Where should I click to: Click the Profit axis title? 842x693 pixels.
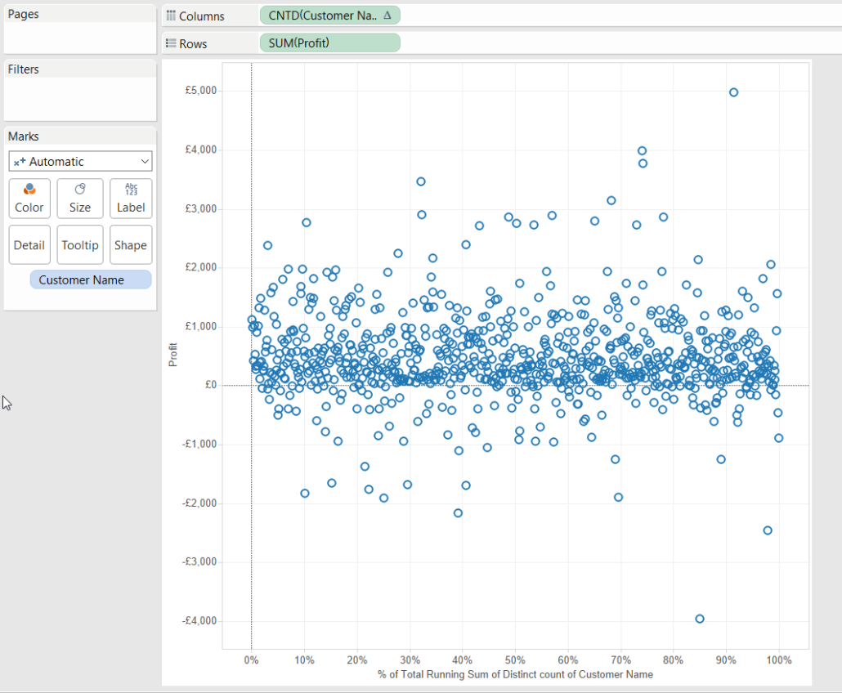tap(173, 355)
